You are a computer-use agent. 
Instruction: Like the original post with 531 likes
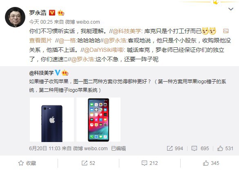click(225, 148)
